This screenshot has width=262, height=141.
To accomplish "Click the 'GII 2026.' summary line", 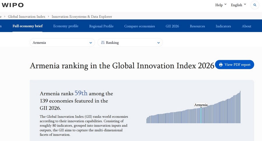I will point(50,108).
